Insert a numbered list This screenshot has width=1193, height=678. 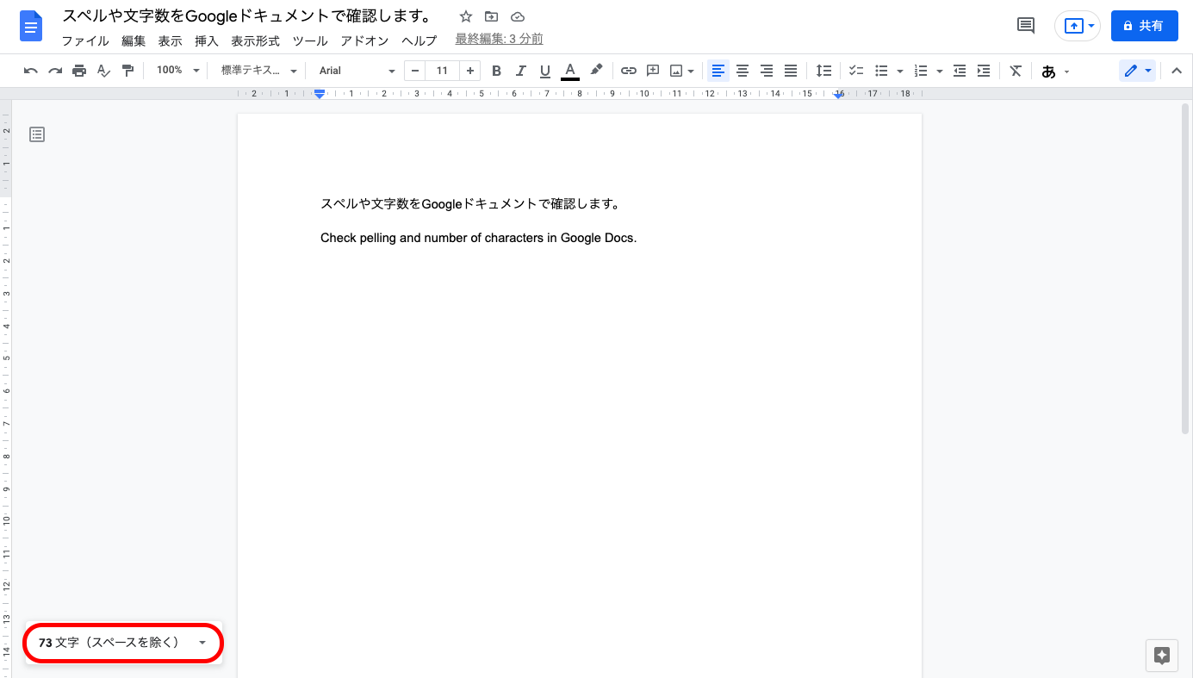click(921, 71)
